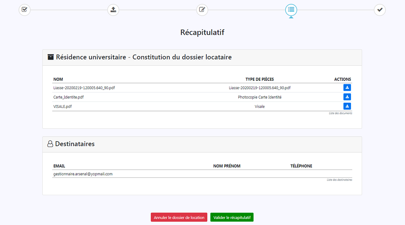Jump to the final checkmark step icon
The width and height of the screenshot is (405, 225).
tap(380, 10)
